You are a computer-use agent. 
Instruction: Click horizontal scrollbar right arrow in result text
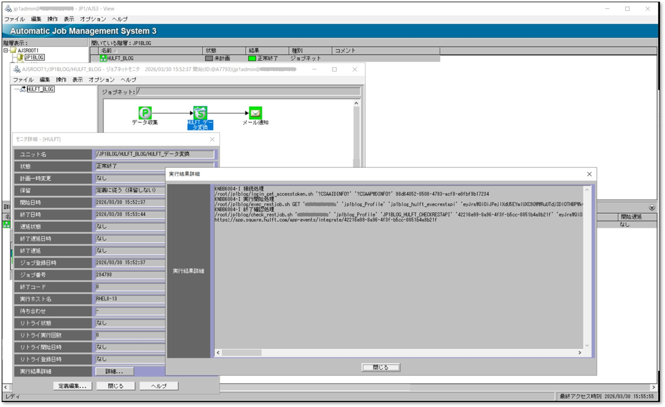pyautogui.click(x=580, y=353)
